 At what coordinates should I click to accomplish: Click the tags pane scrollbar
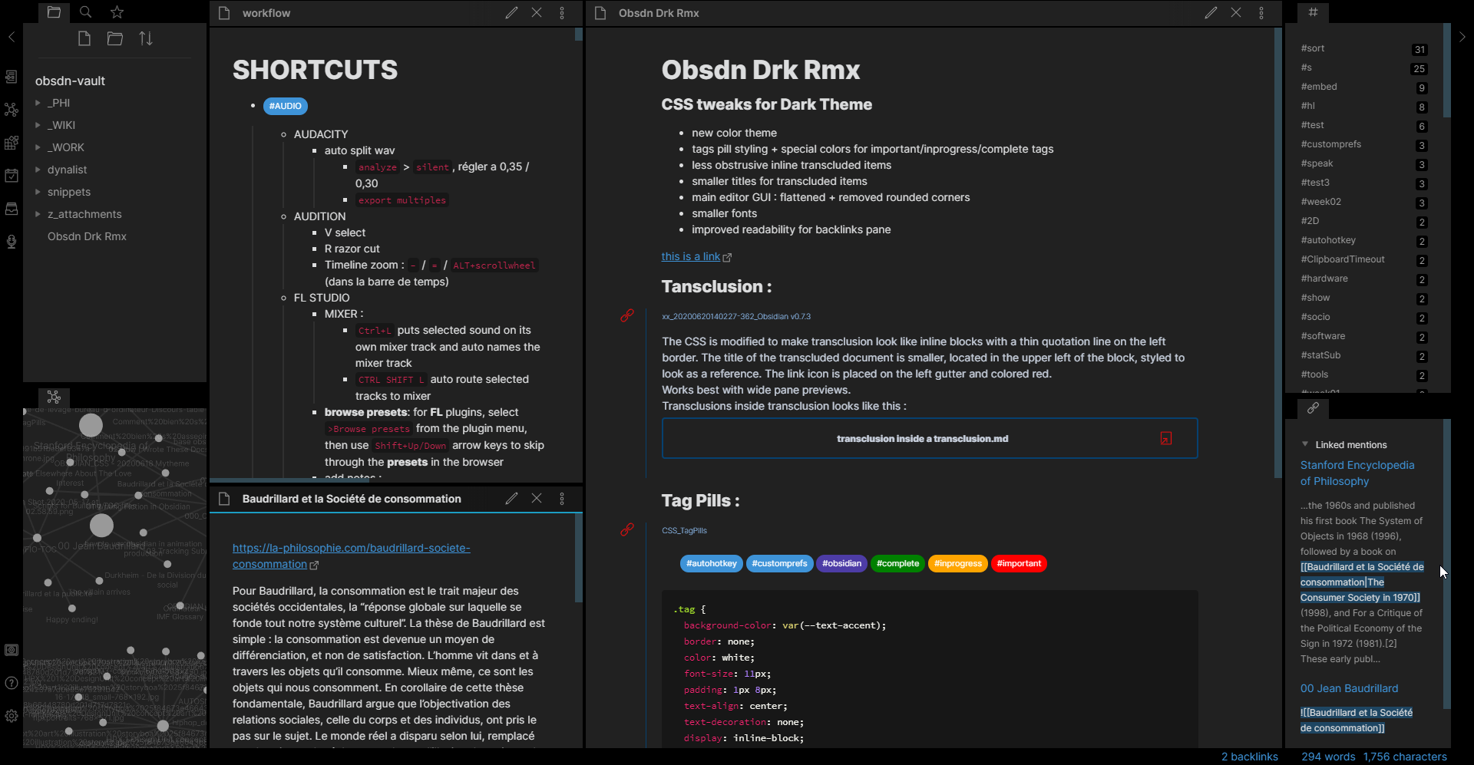point(1446,71)
